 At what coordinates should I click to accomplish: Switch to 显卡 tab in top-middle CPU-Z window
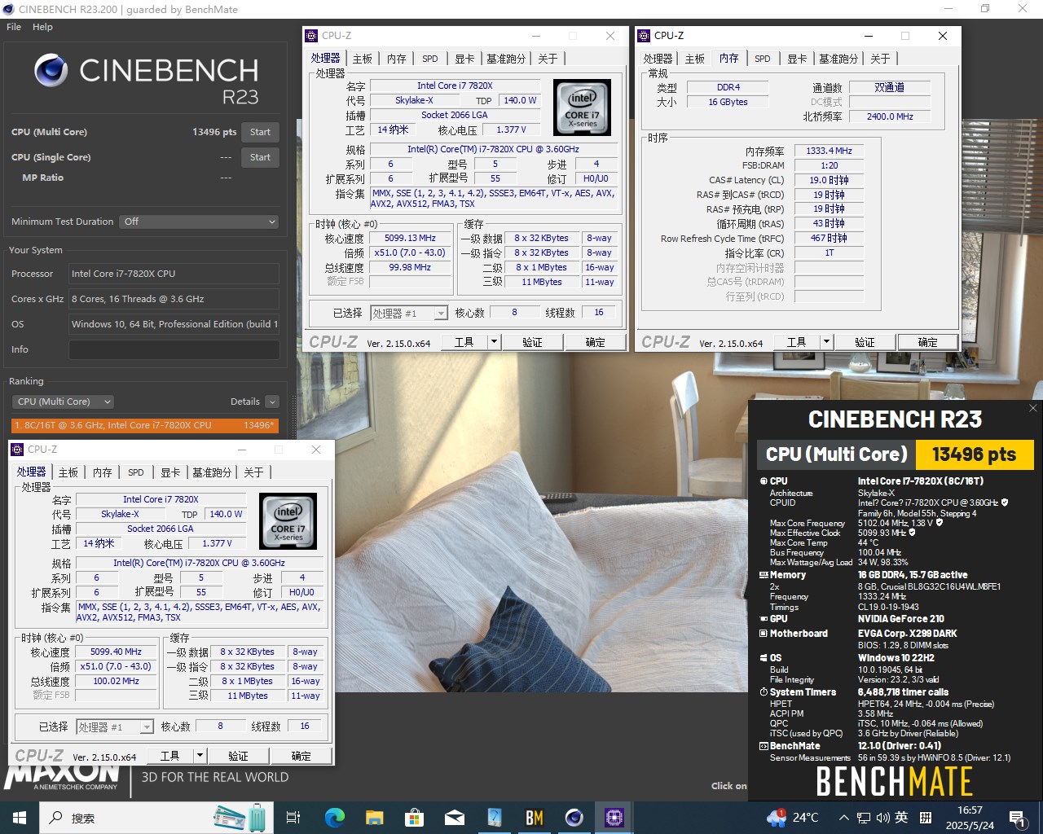[x=464, y=59]
